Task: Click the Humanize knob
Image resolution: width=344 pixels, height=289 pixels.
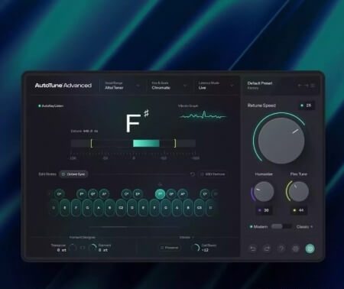Action: click(x=264, y=192)
